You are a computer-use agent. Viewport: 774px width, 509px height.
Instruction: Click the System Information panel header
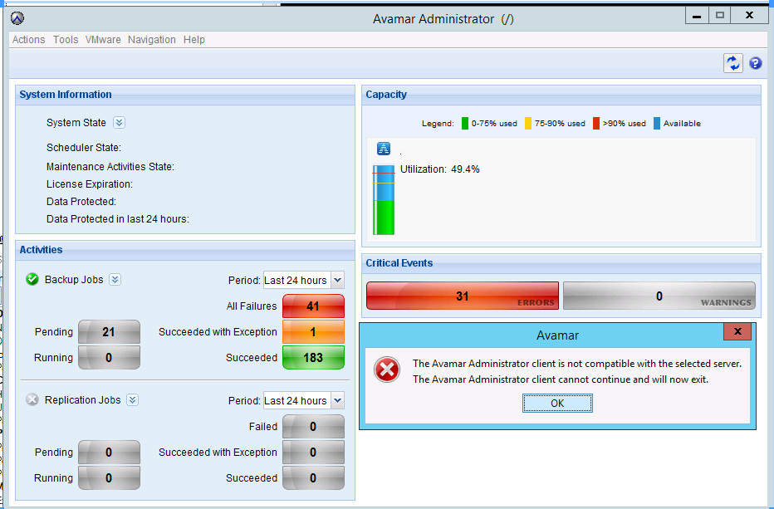[185, 95]
